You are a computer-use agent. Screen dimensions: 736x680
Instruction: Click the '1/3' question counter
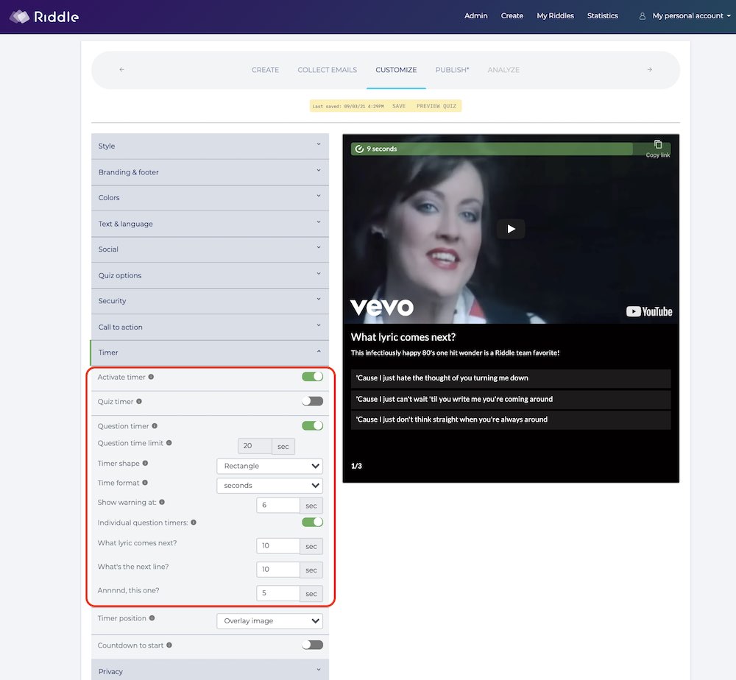pos(356,466)
